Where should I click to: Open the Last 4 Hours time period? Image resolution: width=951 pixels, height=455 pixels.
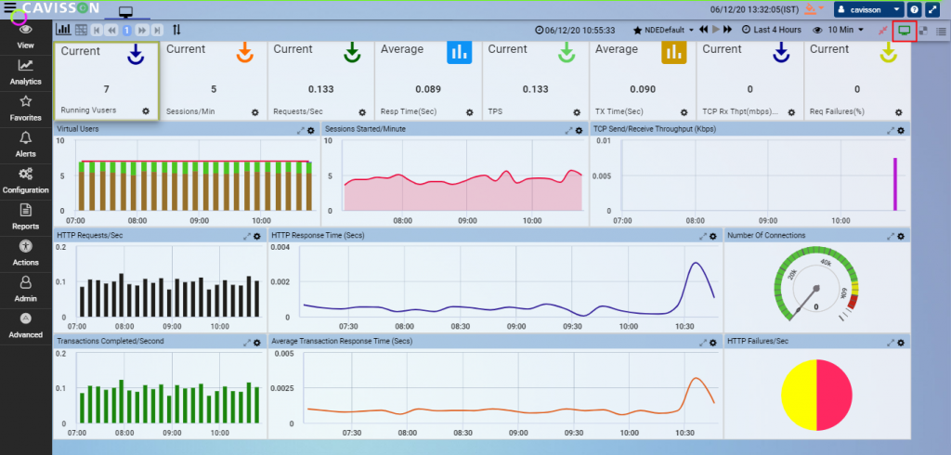772,30
